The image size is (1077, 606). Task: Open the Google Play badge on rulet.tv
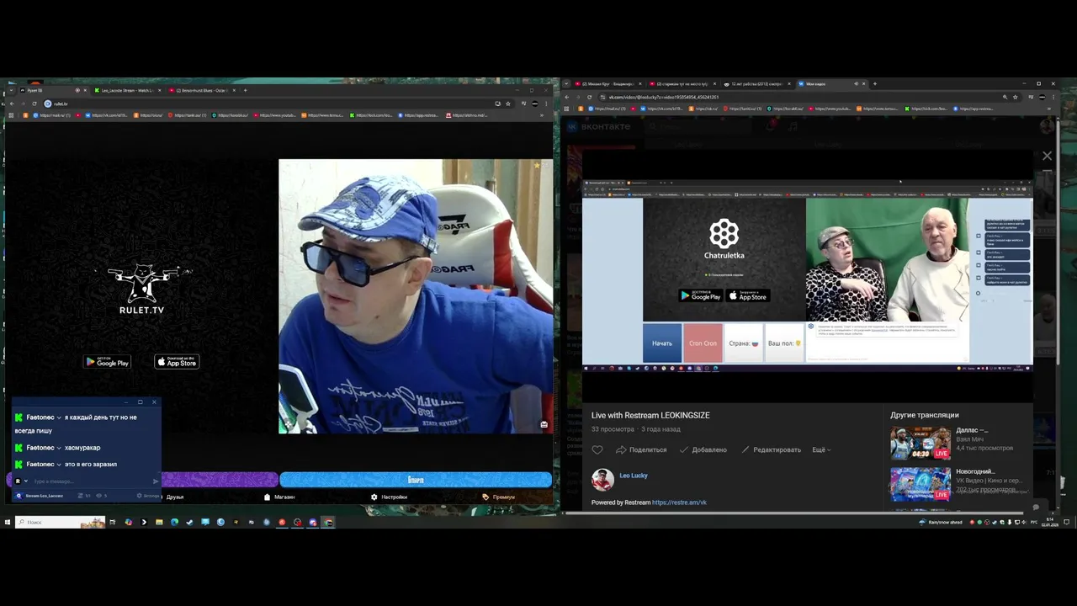pyautogui.click(x=107, y=362)
